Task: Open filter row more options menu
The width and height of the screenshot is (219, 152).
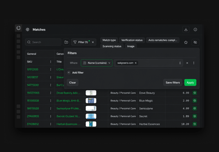Action: (194, 63)
